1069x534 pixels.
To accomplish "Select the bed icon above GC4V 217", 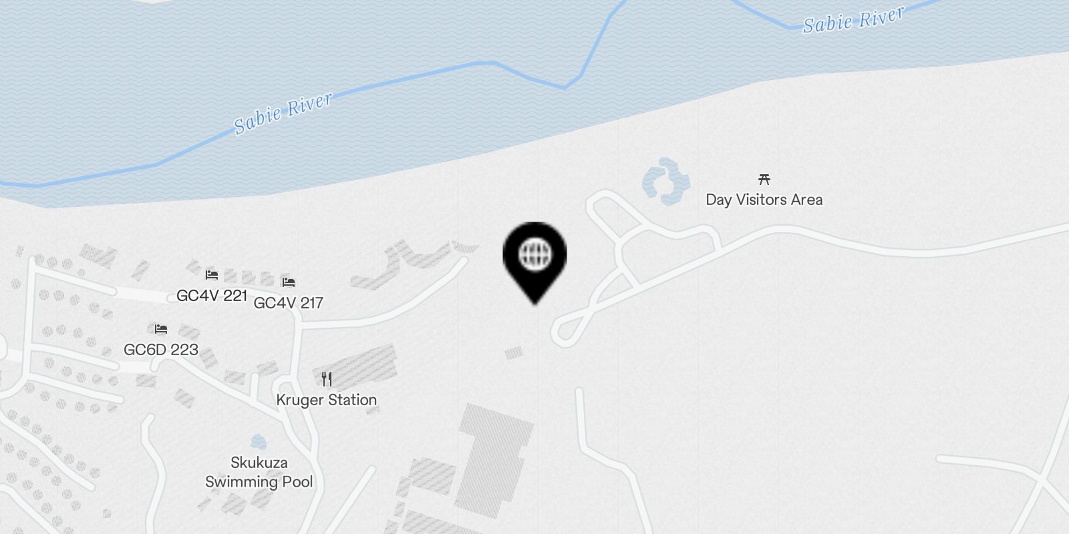I will pyautogui.click(x=289, y=282).
